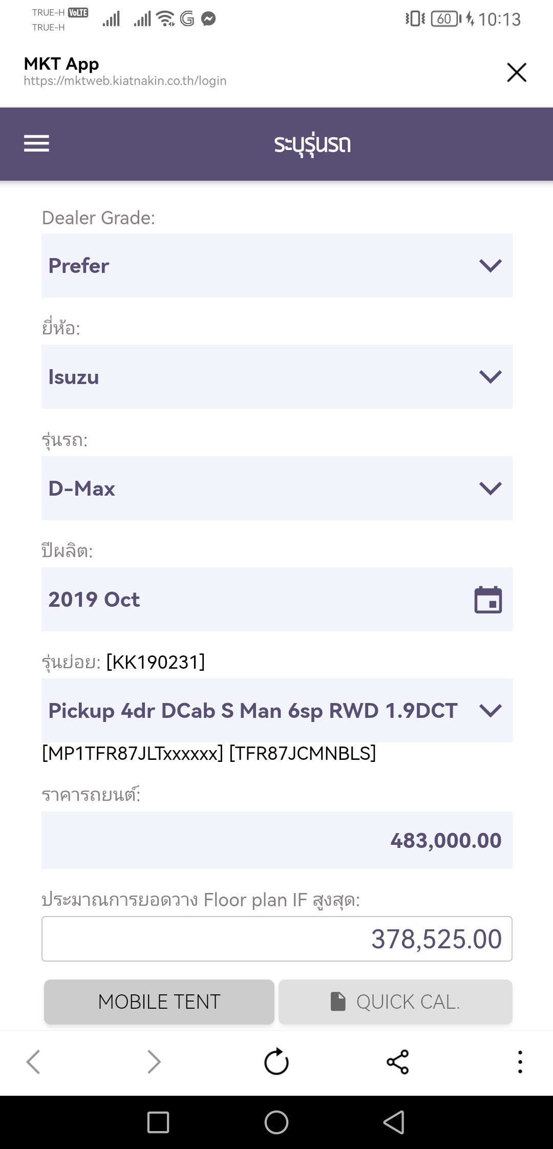Tap the share icon in browser bar
Image resolution: width=553 pixels, height=1149 pixels.
398,1061
